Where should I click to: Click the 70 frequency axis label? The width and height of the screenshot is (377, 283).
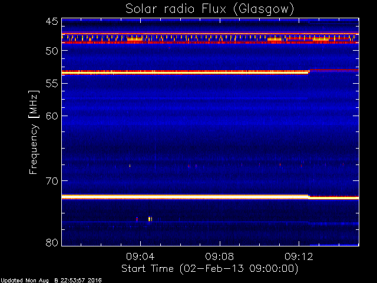tap(52, 181)
